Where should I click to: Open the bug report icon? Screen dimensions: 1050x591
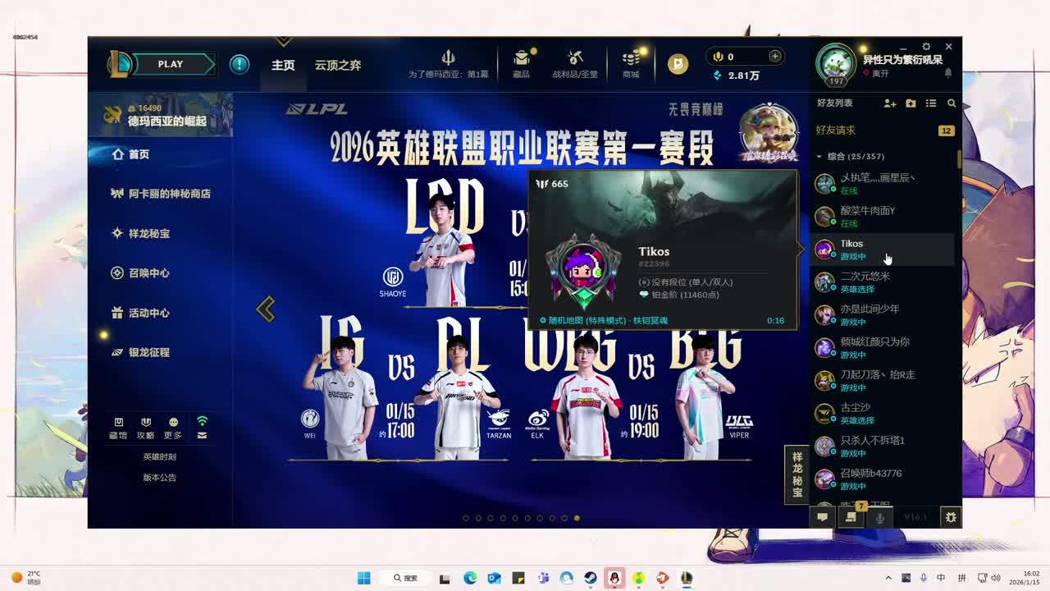(950, 517)
